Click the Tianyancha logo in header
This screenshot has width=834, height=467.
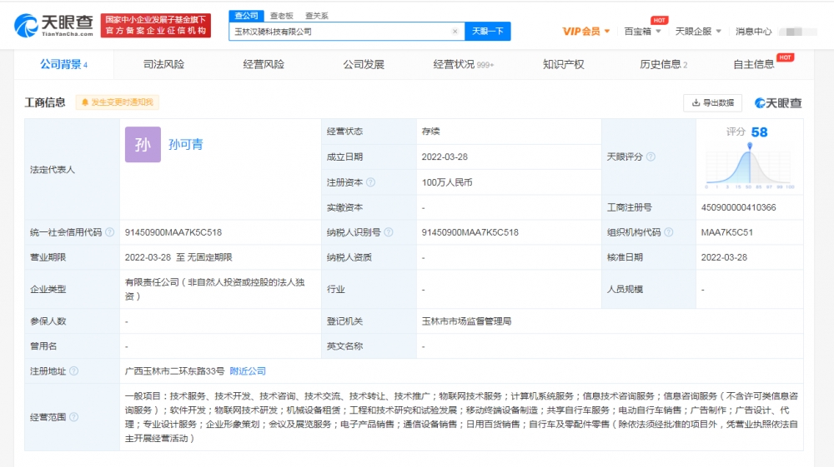click(x=53, y=26)
